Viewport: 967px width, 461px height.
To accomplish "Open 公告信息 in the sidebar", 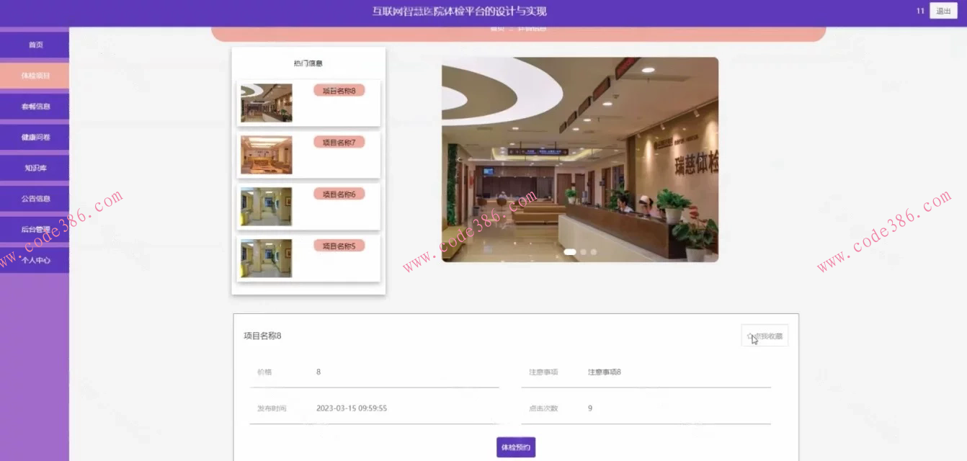I will tap(35, 198).
